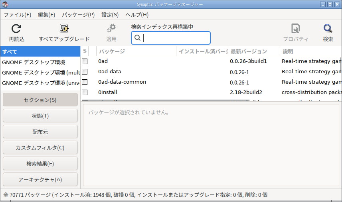Click version 2.18-2build2 cell
342x202 pixels.
coord(246,92)
